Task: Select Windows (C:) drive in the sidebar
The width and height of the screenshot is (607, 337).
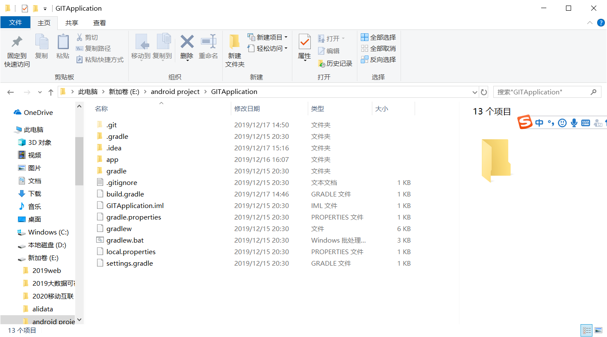Action: click(x=43, y=232)
